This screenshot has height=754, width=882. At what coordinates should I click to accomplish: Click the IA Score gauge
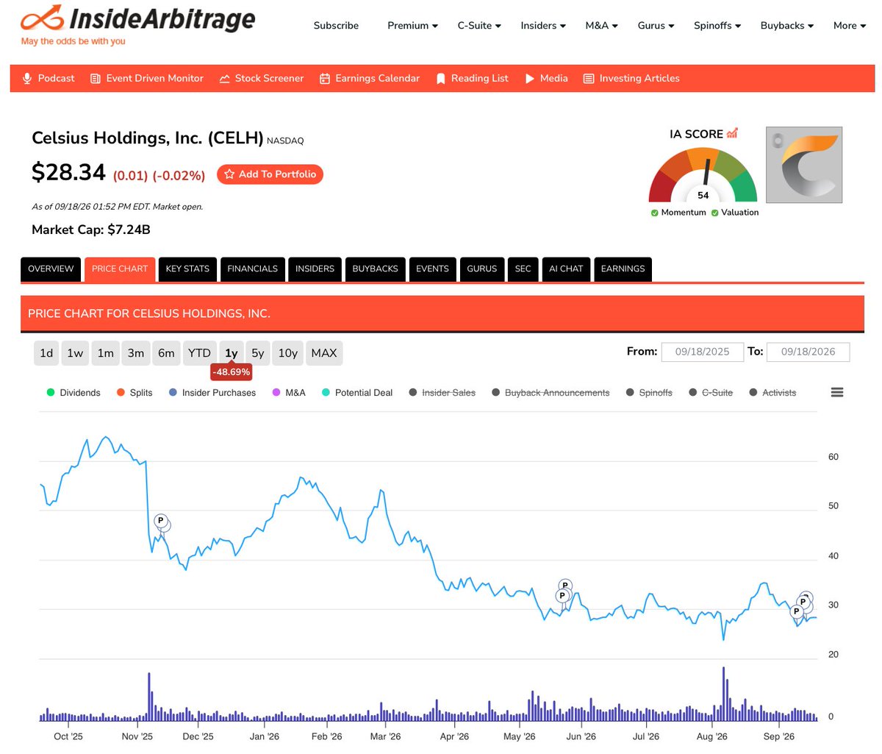703,174
